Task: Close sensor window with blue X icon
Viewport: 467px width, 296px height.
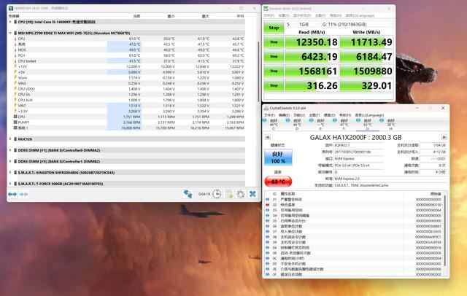Action: pos(252,194)
